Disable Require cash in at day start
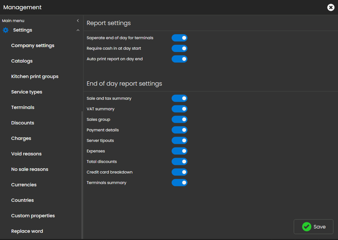Screen dimensions: 338x240 tap(179, 48)
